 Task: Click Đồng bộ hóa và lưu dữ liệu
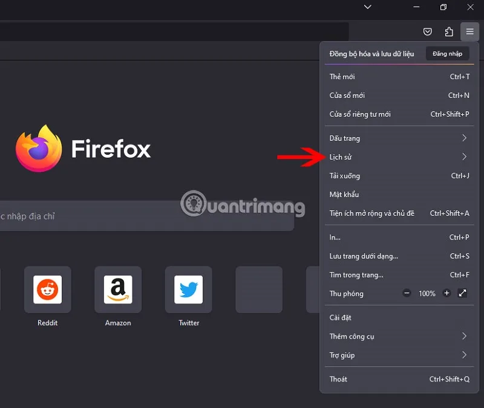tap(371, 54)
